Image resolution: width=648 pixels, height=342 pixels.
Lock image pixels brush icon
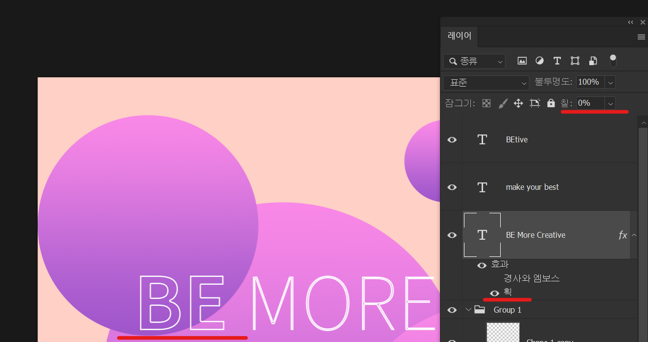tap(503, 103)
